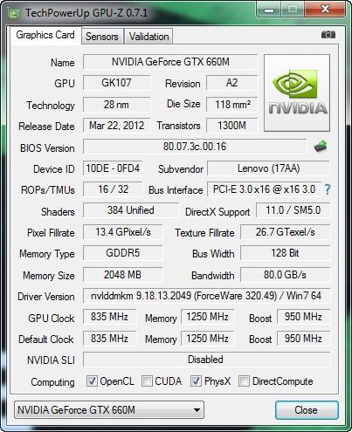This screenshot has height=432, width=352.
Task: Toggle the OpenCL checkbox
Action: [92, 381]
